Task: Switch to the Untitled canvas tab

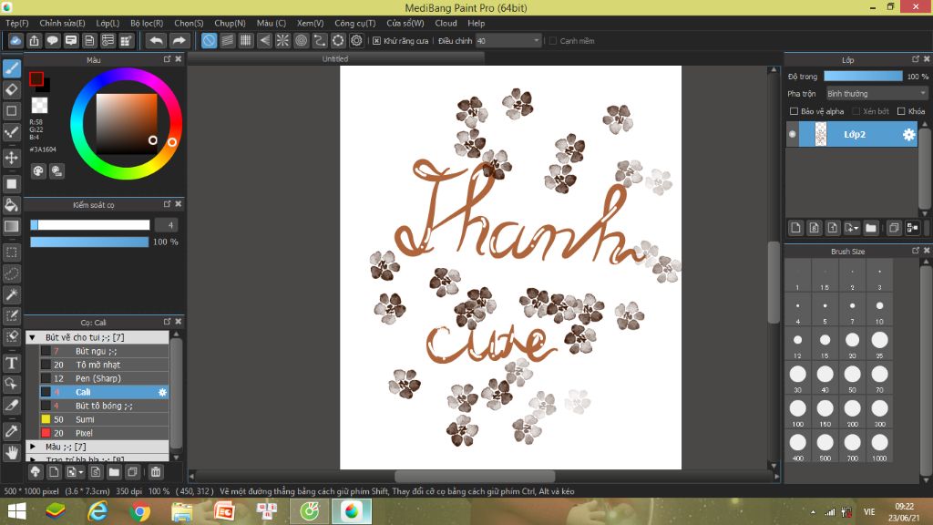Action: point(335,59)
